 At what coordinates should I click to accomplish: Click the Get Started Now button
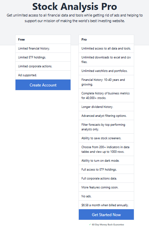106,214
